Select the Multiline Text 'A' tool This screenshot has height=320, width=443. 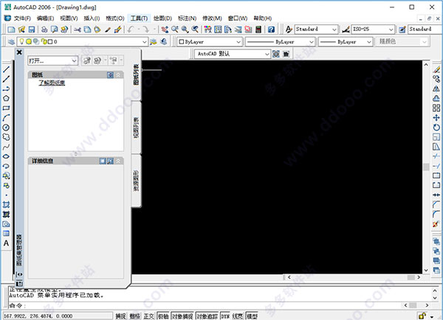(6, 243)
